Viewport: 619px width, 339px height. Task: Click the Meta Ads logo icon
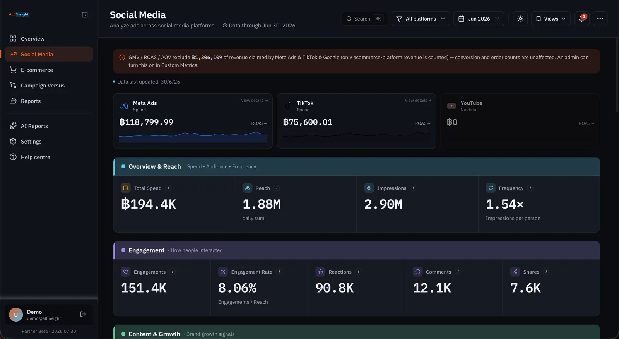(124, 106)
